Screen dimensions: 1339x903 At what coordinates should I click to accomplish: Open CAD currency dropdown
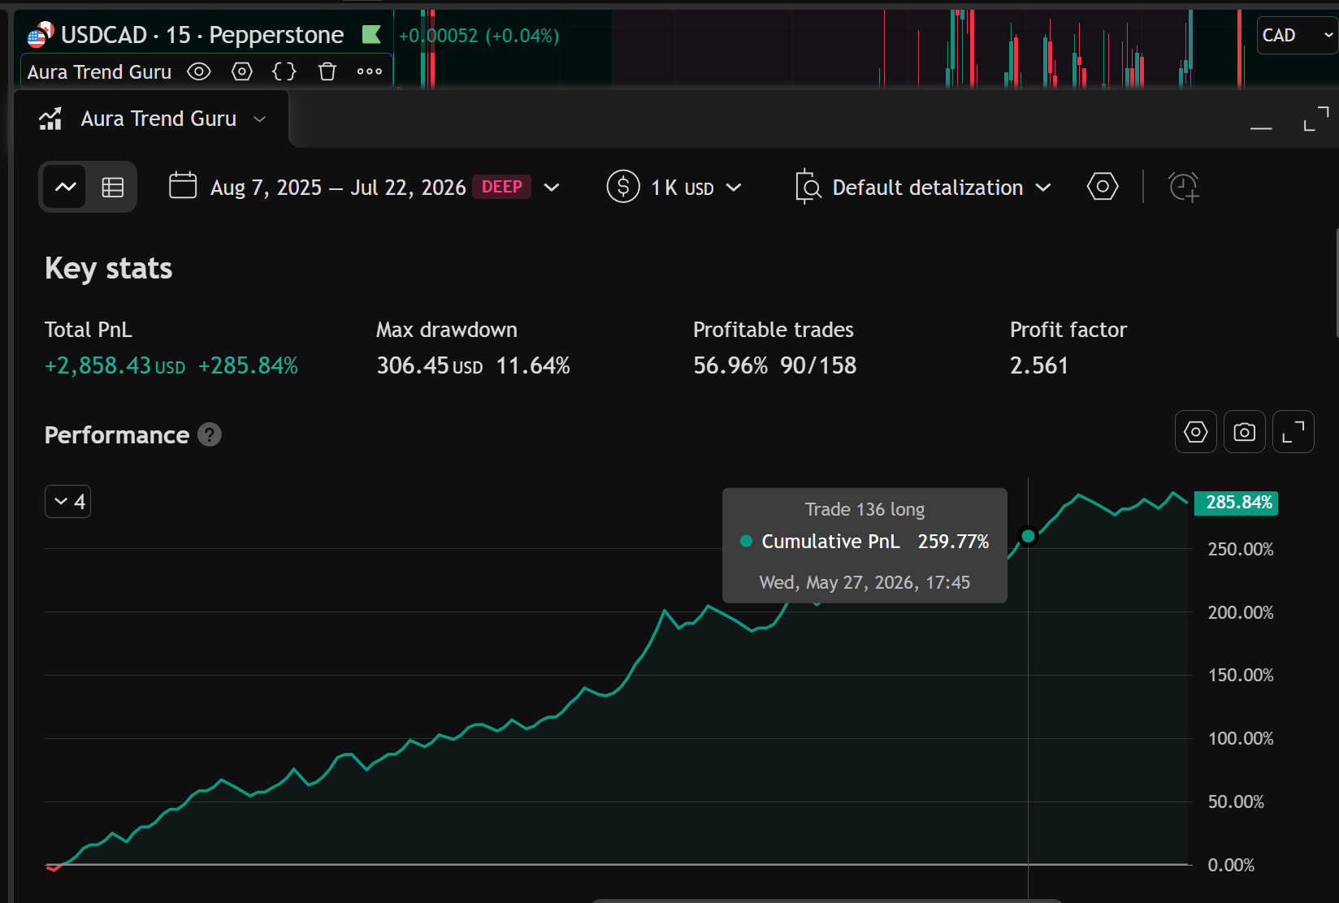click(1298, 35)
